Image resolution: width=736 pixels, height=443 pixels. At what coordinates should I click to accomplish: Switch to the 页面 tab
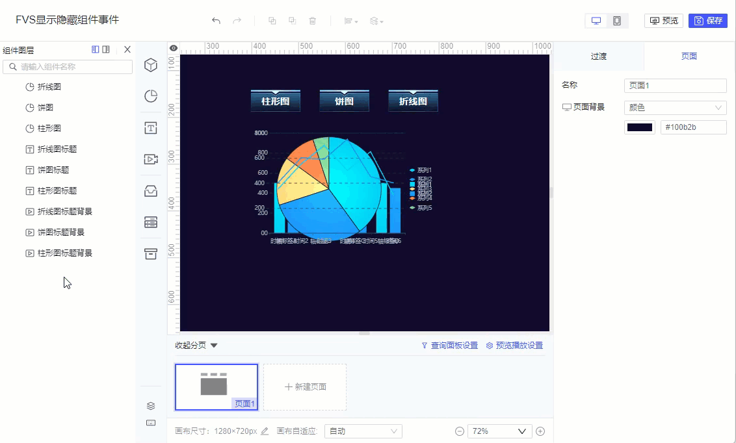click(x=689, y=57)
